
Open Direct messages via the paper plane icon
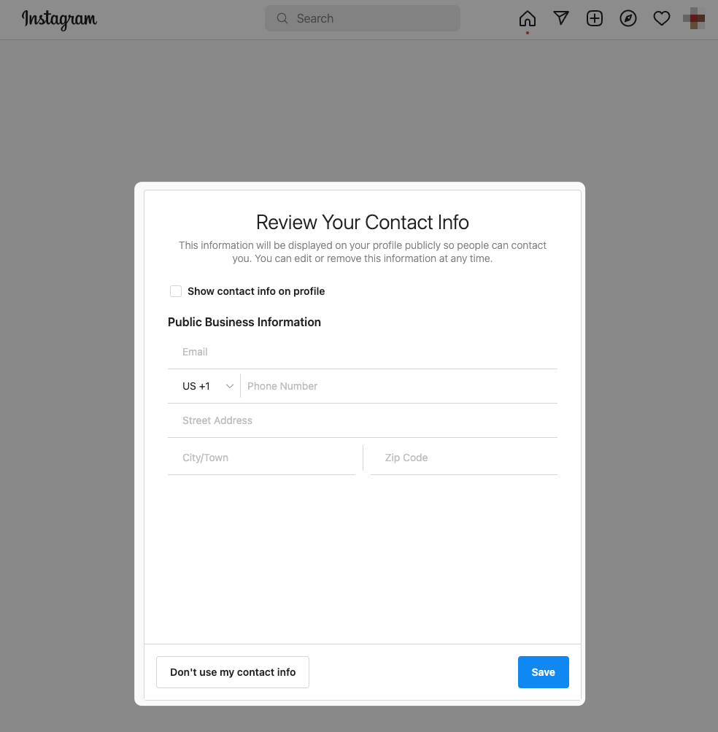560,18
